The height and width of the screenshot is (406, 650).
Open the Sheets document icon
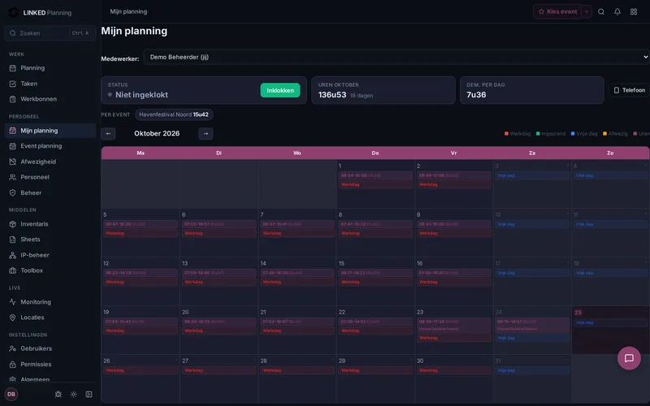[13, 240]
